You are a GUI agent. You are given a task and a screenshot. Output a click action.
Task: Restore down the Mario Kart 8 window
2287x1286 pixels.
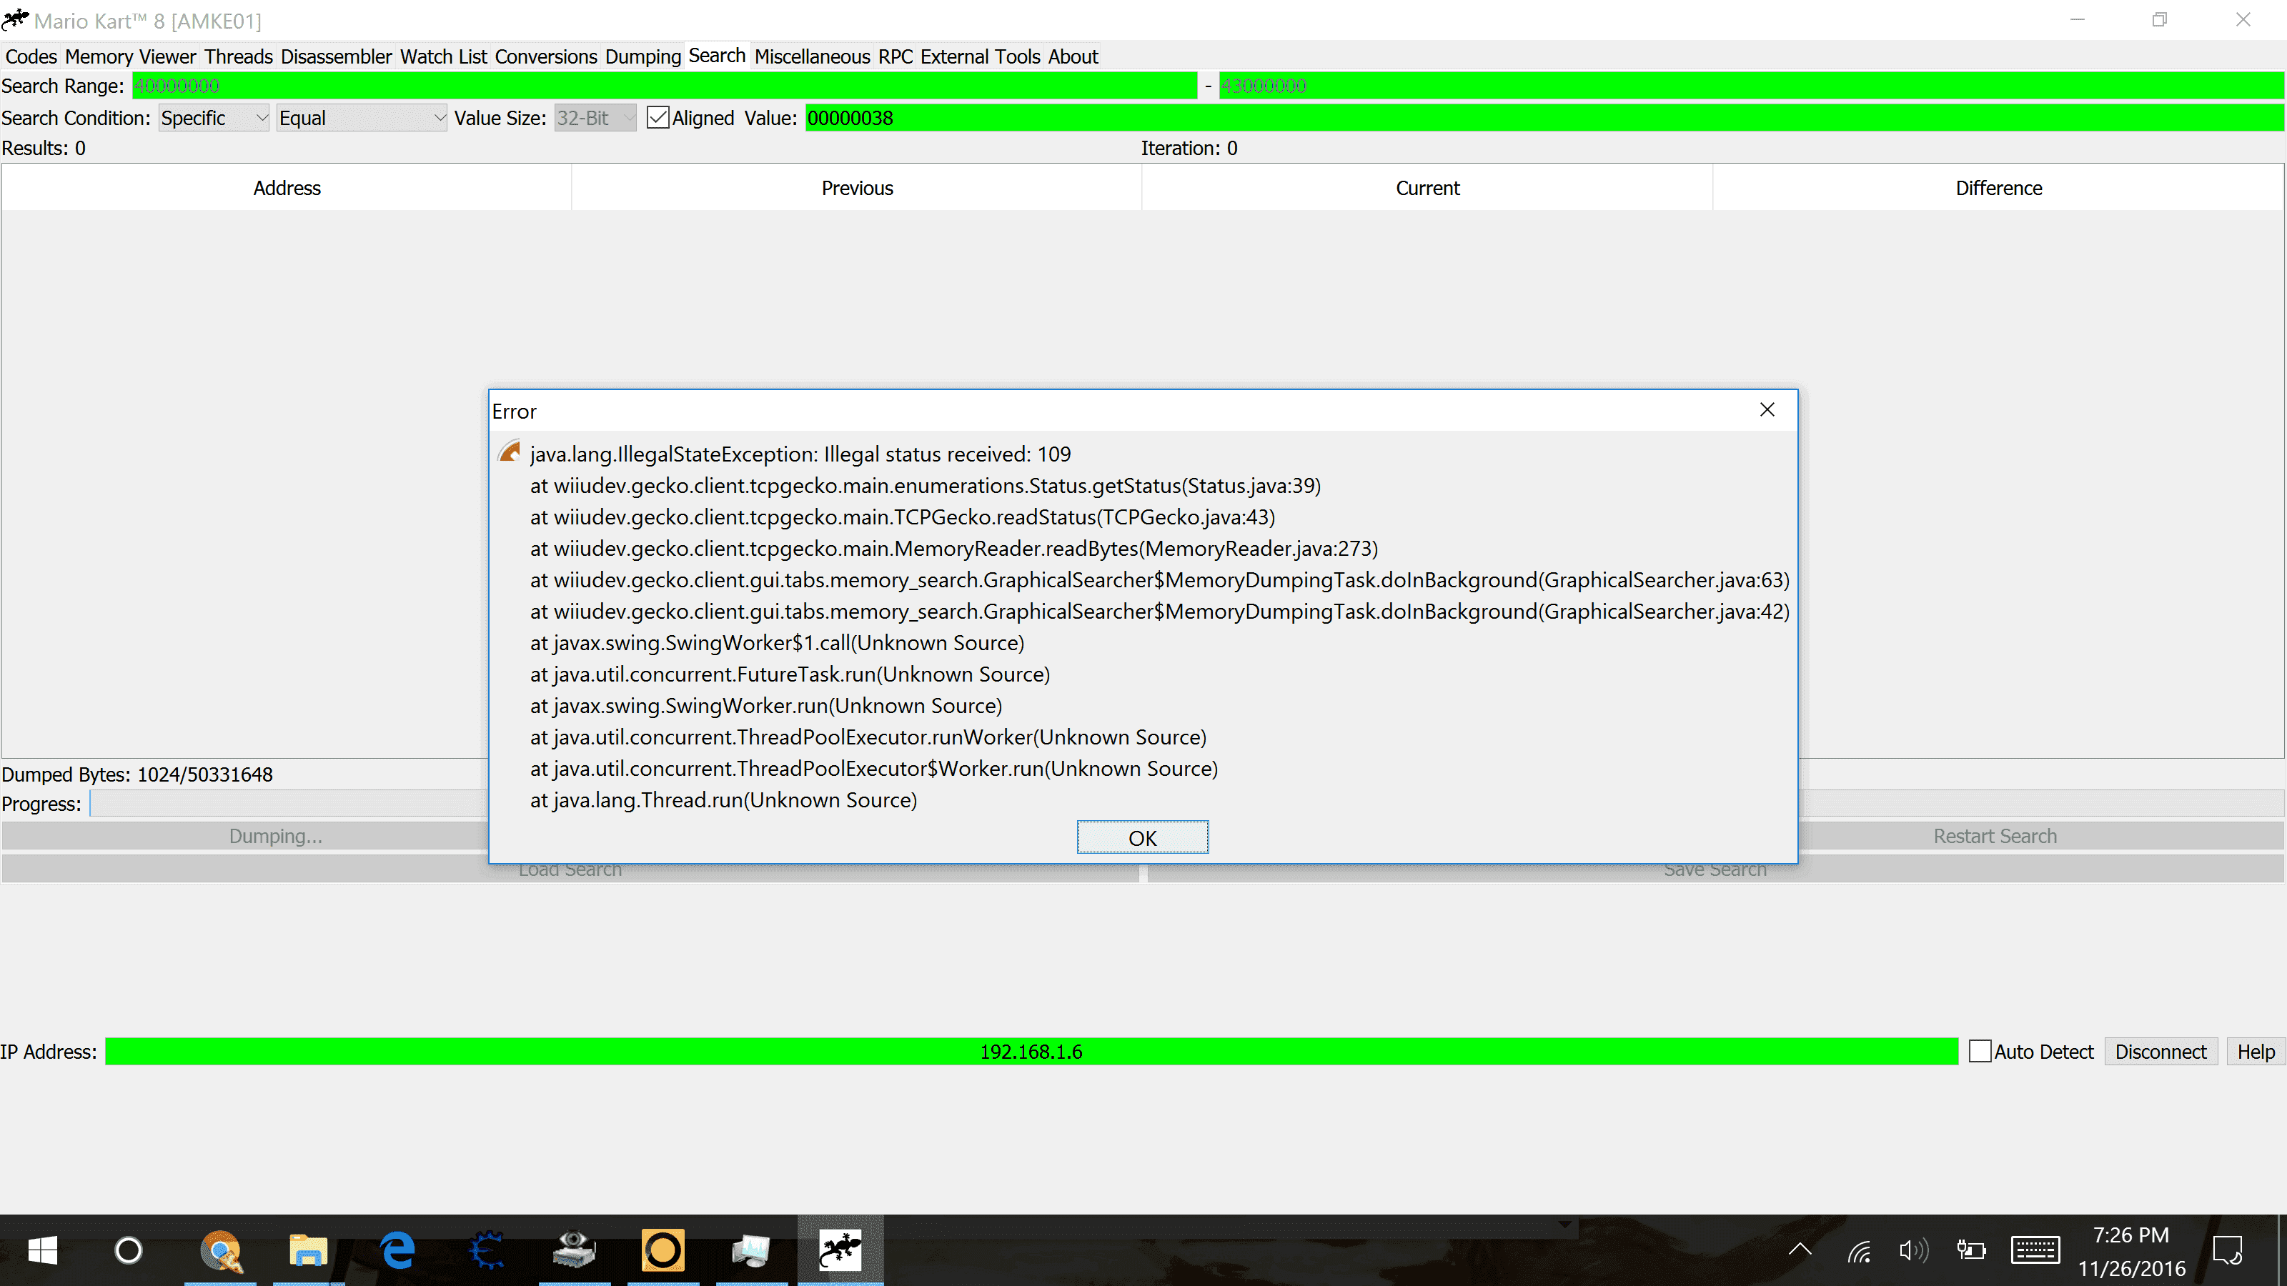pos(2160,19)
